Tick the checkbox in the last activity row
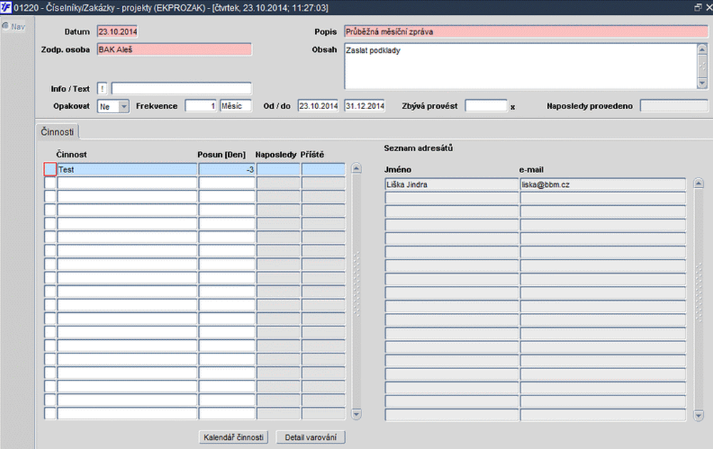The width and height of the screenshot is (713, 449). point(50,413)
